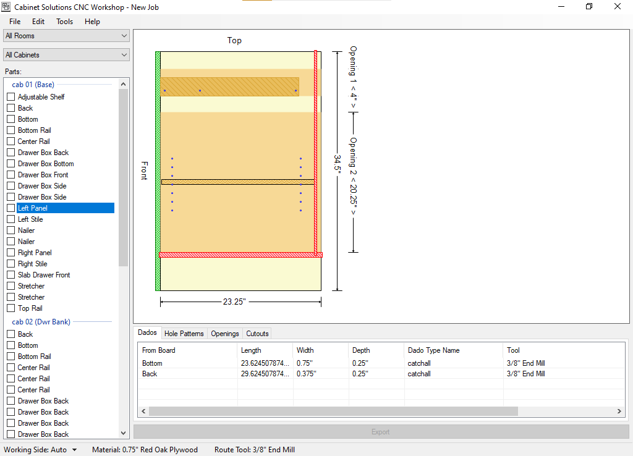
Task: Switch to the Hole Patterns tab
Action: [x=184, y=334]
